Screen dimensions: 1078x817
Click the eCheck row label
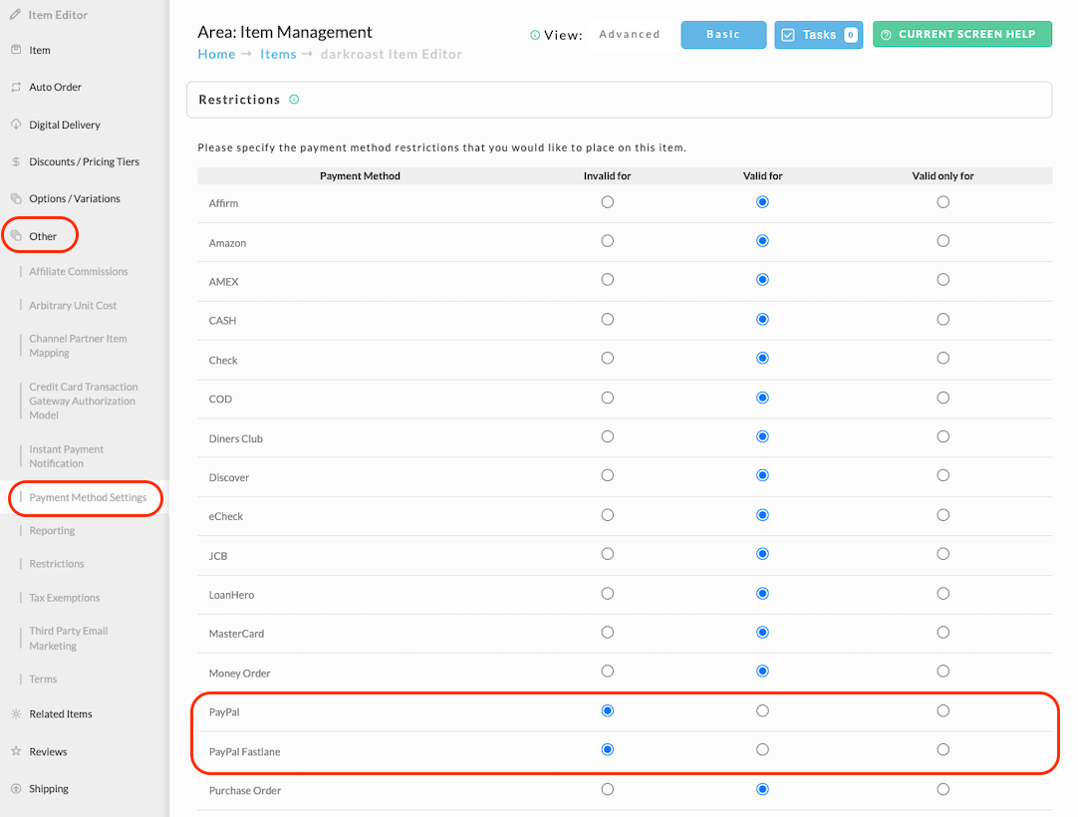(225, 516)
